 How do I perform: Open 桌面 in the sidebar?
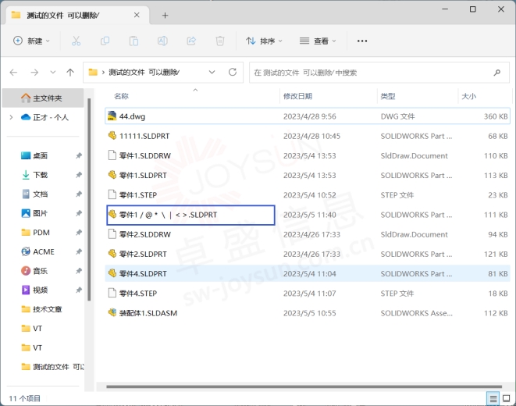tap(40, 155)
